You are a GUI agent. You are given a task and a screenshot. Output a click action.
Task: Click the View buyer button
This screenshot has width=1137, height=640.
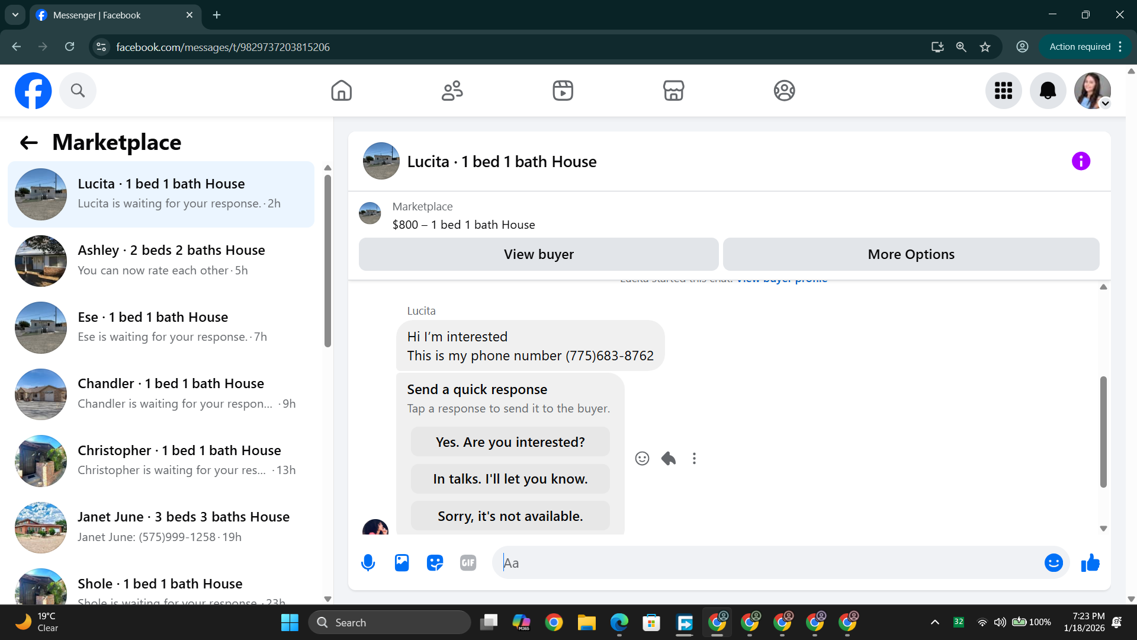[538, 254]
